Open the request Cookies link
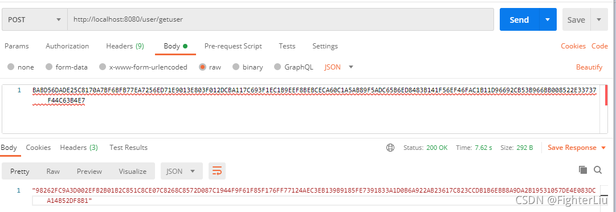Screen dimensions: 616x212 (x=573, y=46)
